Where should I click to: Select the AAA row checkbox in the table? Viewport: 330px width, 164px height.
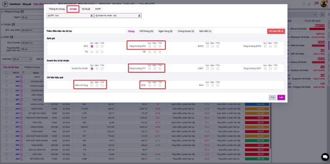(x=6, y=77)
